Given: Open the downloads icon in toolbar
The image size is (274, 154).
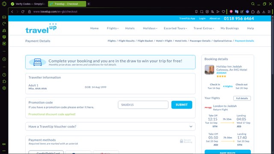Looking at the screenshot, I should 264,12.
